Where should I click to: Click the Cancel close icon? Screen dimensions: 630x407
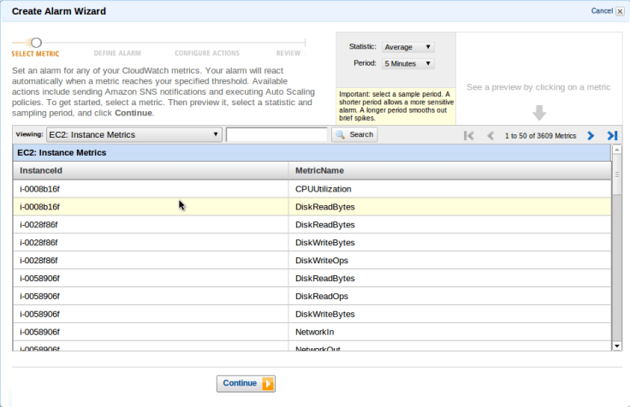click(x=620, y=11)
